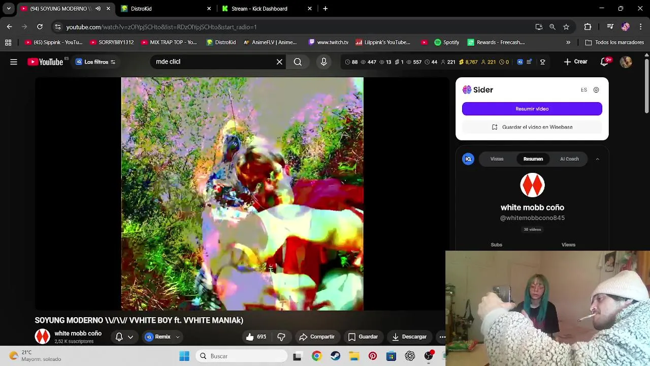Start voice search with the microphone icon
650x366 pixels.
click(x=323, y=62)
